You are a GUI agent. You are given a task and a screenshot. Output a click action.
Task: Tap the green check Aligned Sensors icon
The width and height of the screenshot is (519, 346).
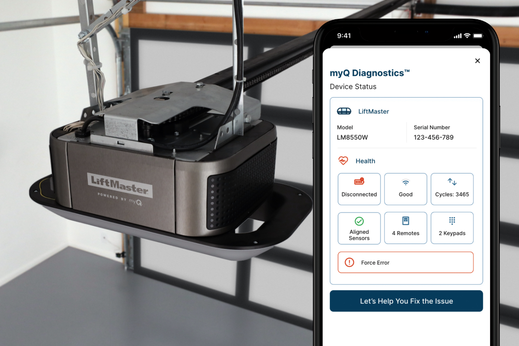tap(359, 221)
